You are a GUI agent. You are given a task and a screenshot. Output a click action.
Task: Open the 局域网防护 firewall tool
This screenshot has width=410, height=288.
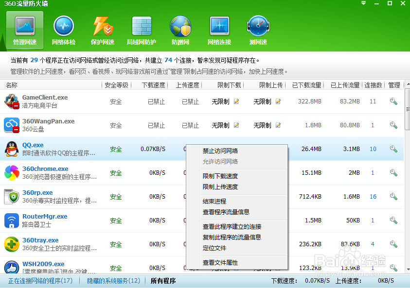pos(142,30)
